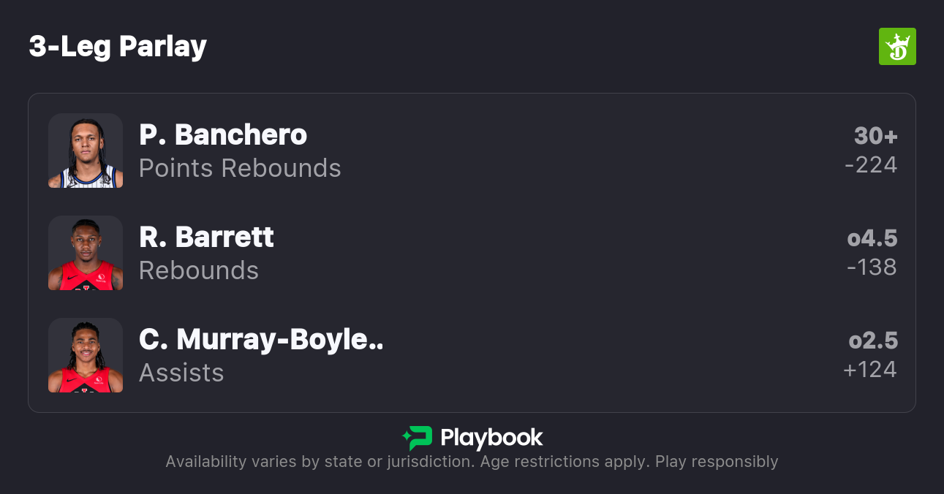Image resolution: width=944 pixels, height=494 pixels.
Task: Open R. Barrett's player headshot
Action: pos(86,253)
